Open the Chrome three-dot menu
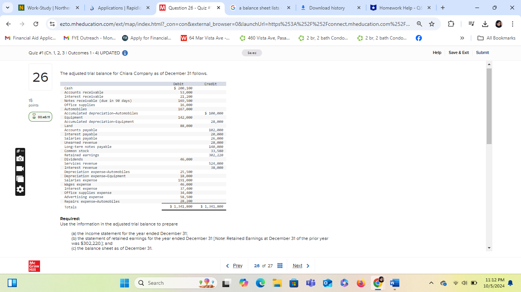This screenshot has height=292, width=521. (x=512, y=24)
